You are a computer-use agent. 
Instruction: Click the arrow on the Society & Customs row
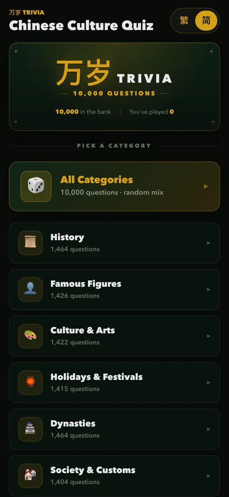208,476
